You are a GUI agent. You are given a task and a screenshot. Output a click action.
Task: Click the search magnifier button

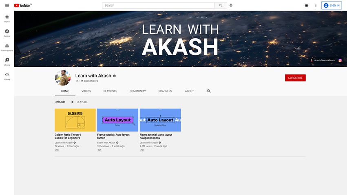[x=221, y=5]
